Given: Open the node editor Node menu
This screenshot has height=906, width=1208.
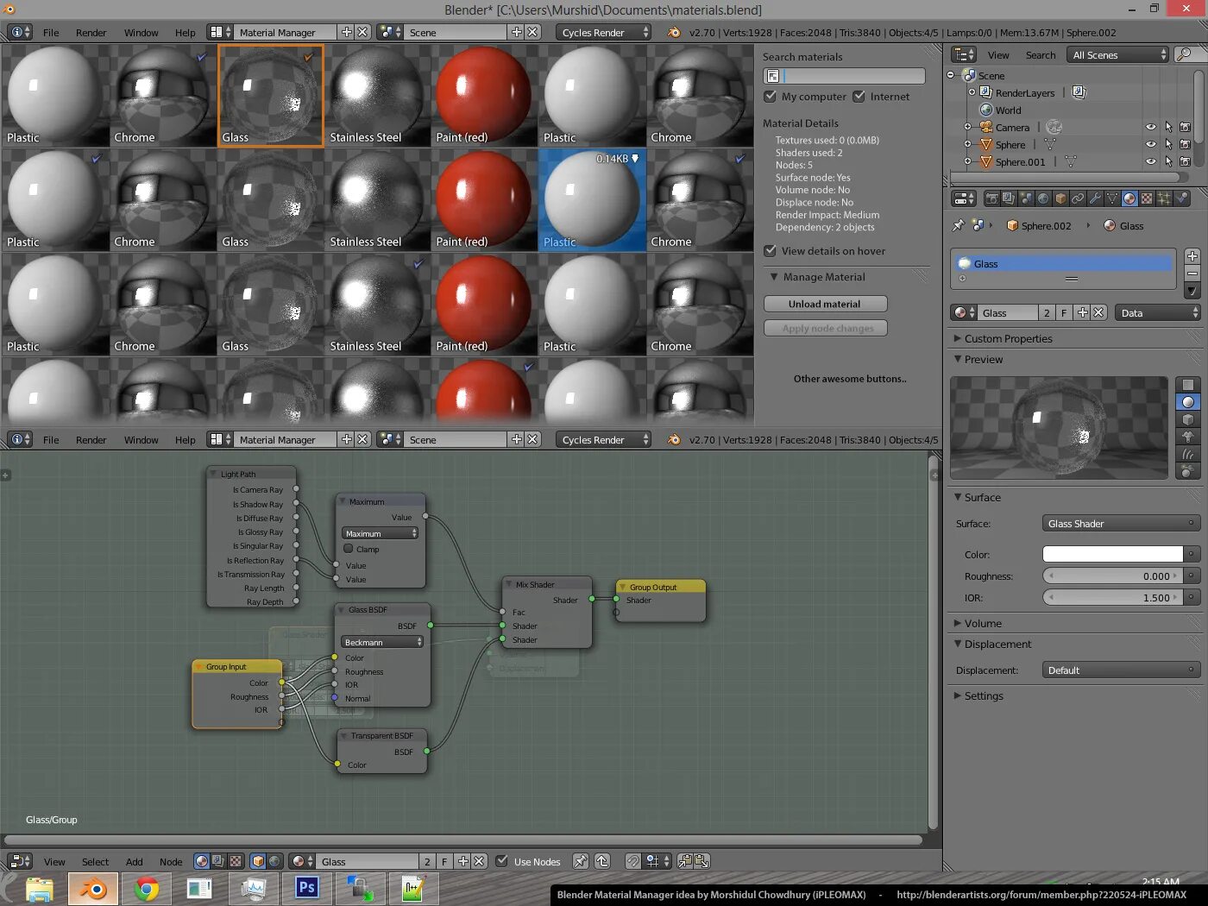Looking at the screenshot, I should click(171, 861).
